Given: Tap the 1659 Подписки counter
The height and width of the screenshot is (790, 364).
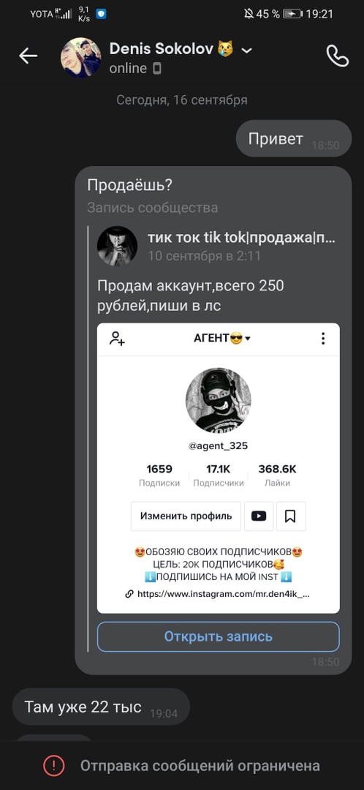Looking at the screenshot, I should [x=159, y=475].
